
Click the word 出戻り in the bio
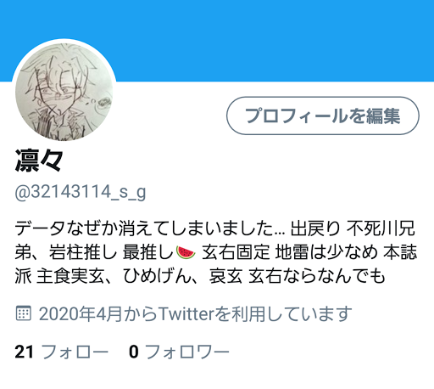click(x=315, y=228)
